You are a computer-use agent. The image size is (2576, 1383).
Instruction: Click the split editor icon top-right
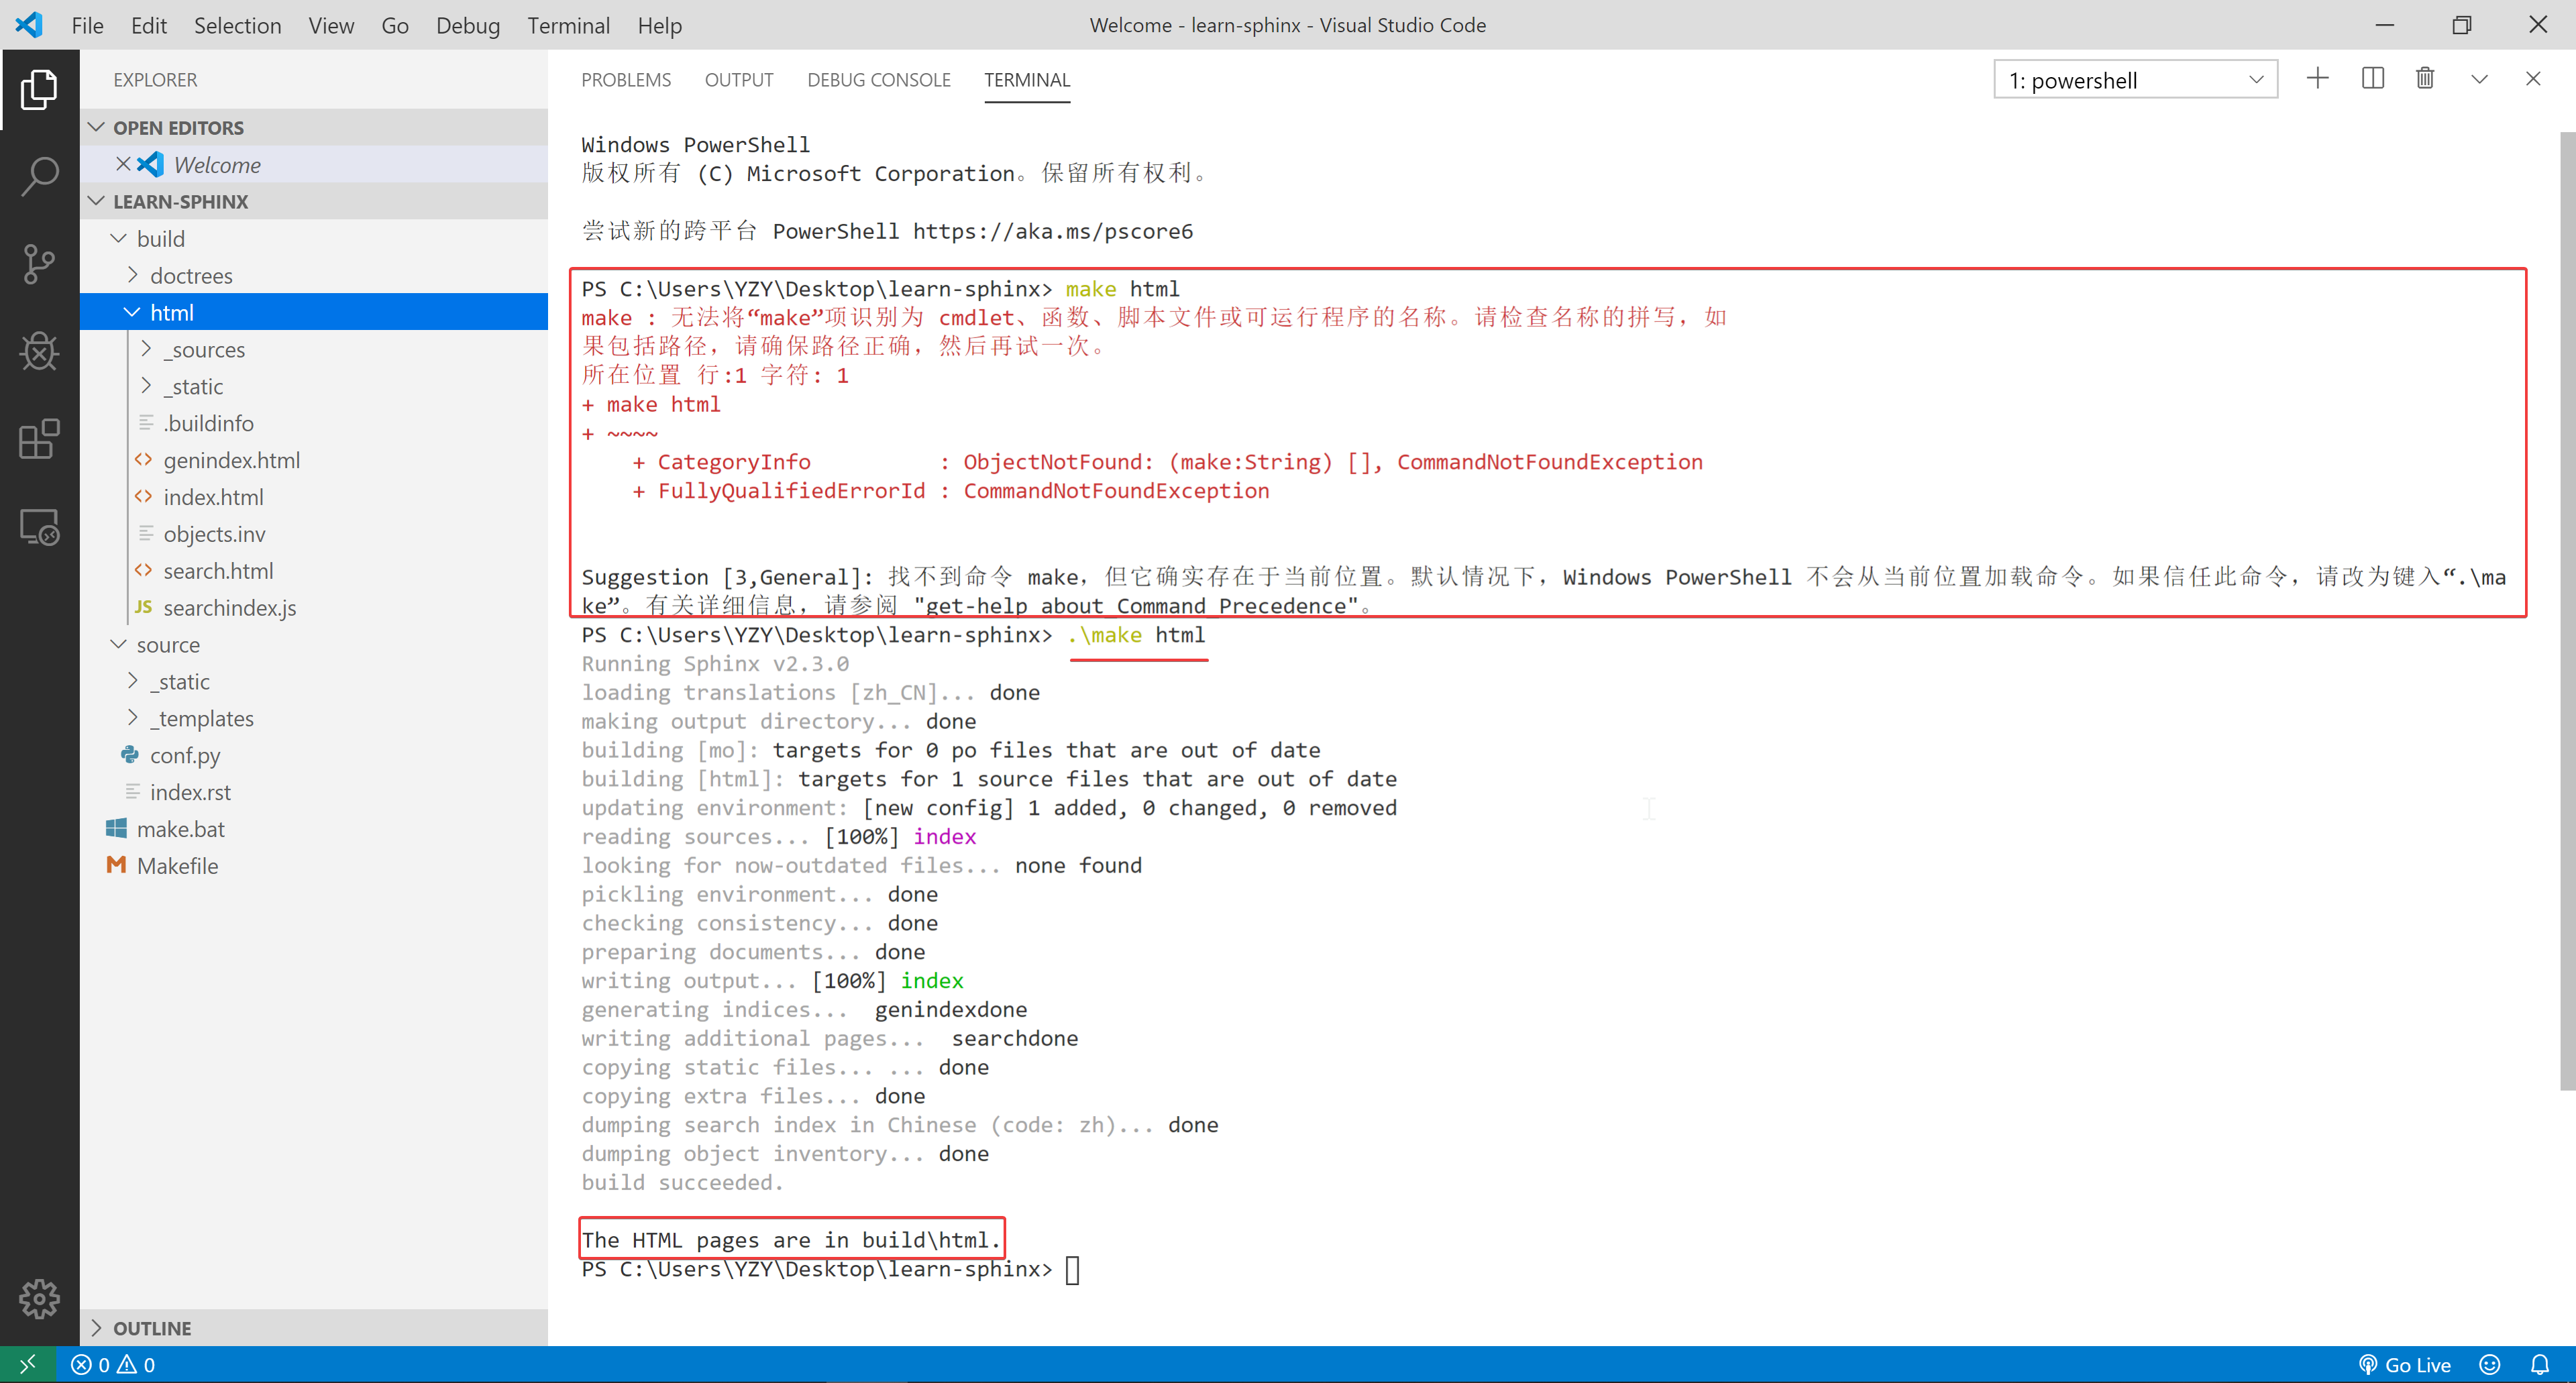point(2370,78)
